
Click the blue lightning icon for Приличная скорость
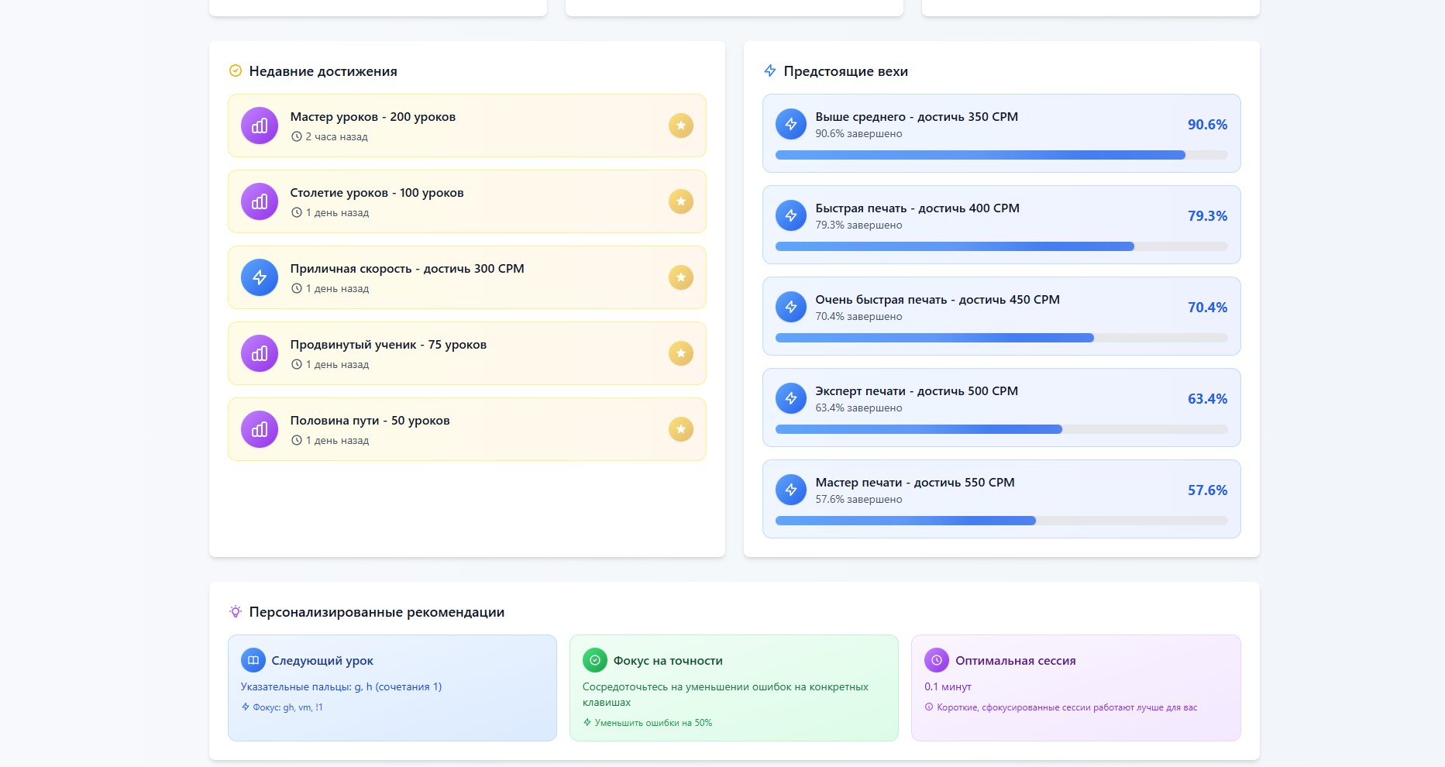tap(260, 277)
